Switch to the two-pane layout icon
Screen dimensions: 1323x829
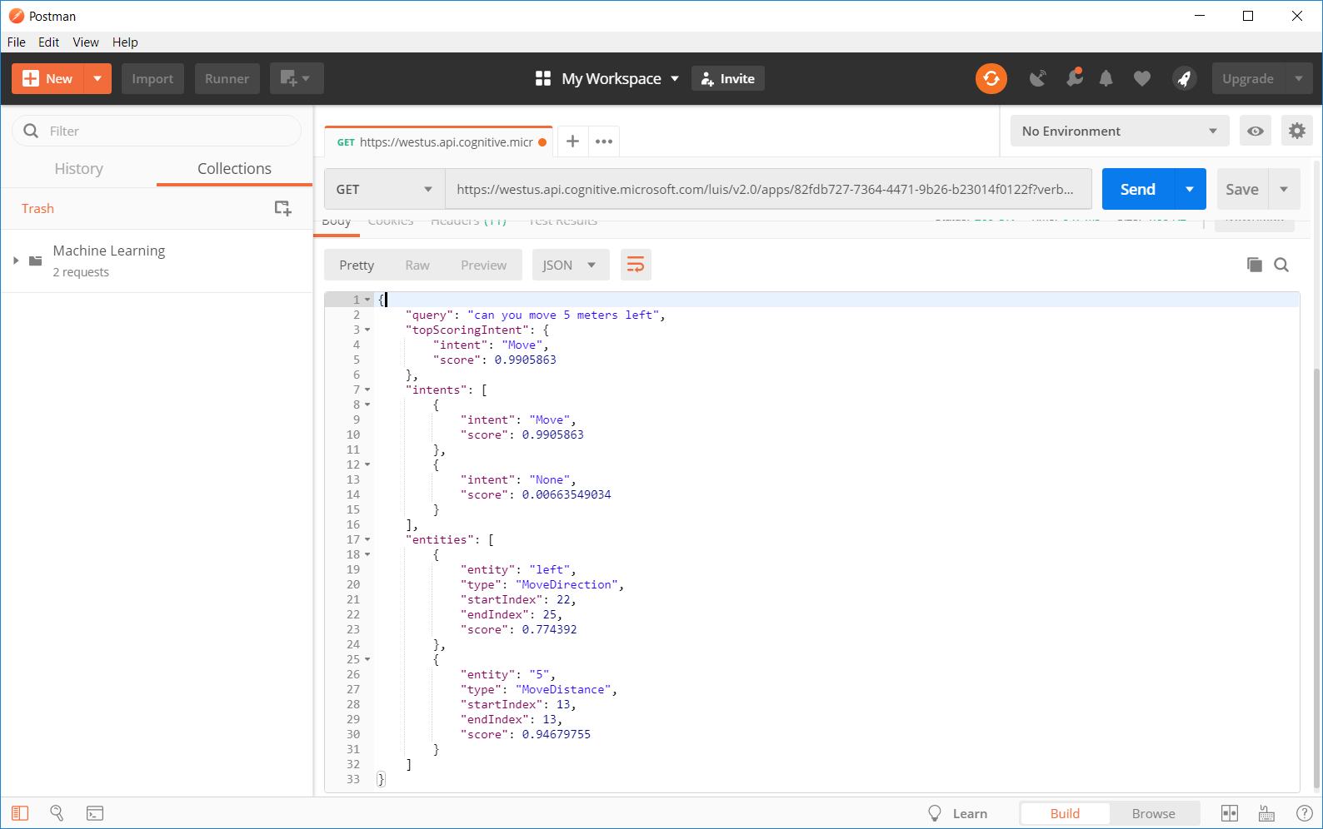(x=1230, y=813)
